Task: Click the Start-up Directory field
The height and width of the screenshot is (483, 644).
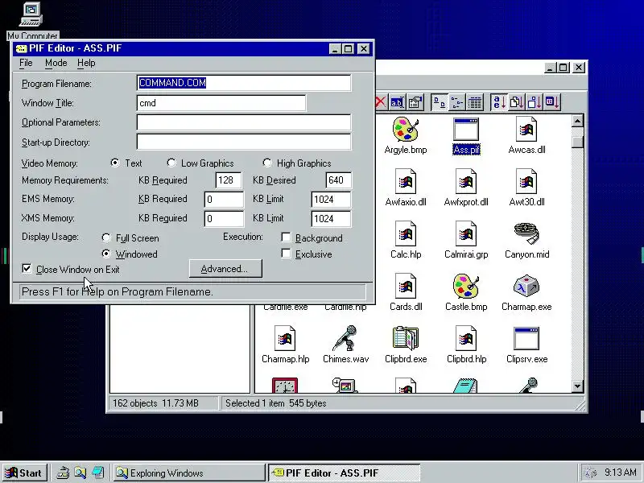Action: (x=244, y=142)
